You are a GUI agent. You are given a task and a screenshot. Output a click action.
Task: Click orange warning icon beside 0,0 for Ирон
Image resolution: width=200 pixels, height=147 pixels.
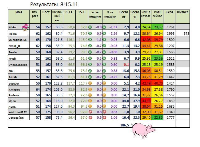tap(90, 101)
